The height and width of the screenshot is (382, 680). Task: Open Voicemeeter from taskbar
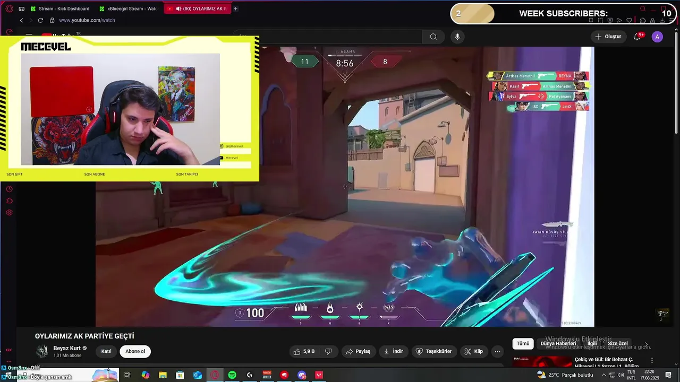[267, 375]
